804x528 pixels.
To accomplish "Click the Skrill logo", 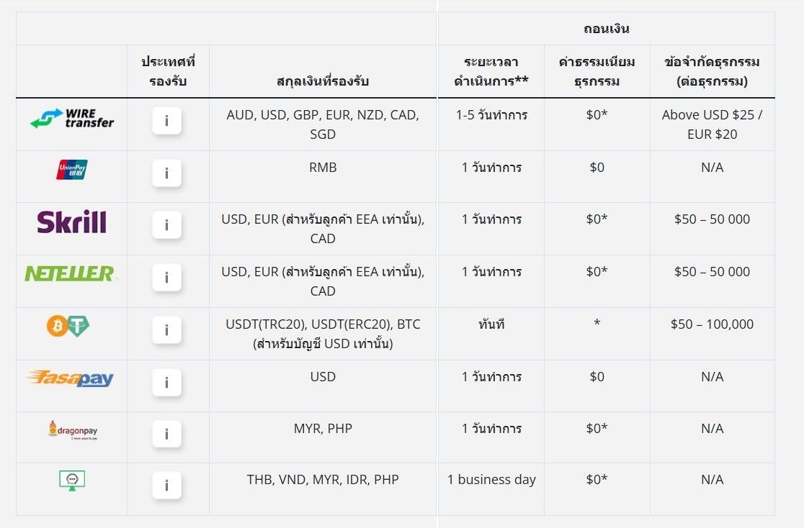I will [72, 222].
